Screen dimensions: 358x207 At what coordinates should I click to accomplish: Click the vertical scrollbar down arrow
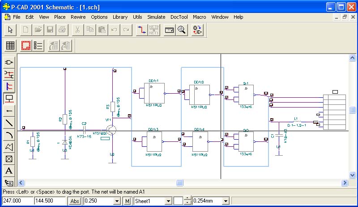[x=352, y=175]
